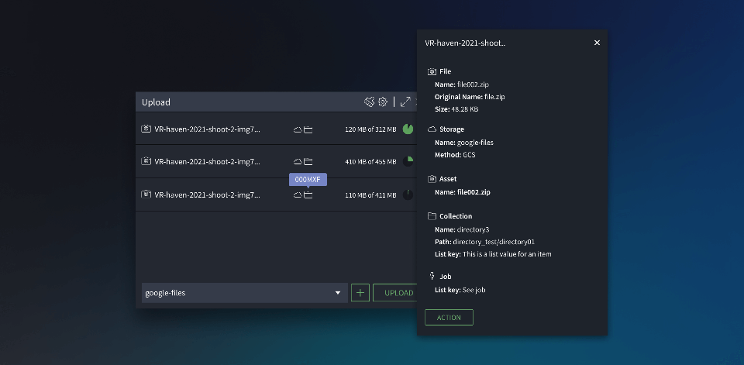This screenshot has height=365, width=744.
Task: Click the green plus add button
Action: click(360, 293)
